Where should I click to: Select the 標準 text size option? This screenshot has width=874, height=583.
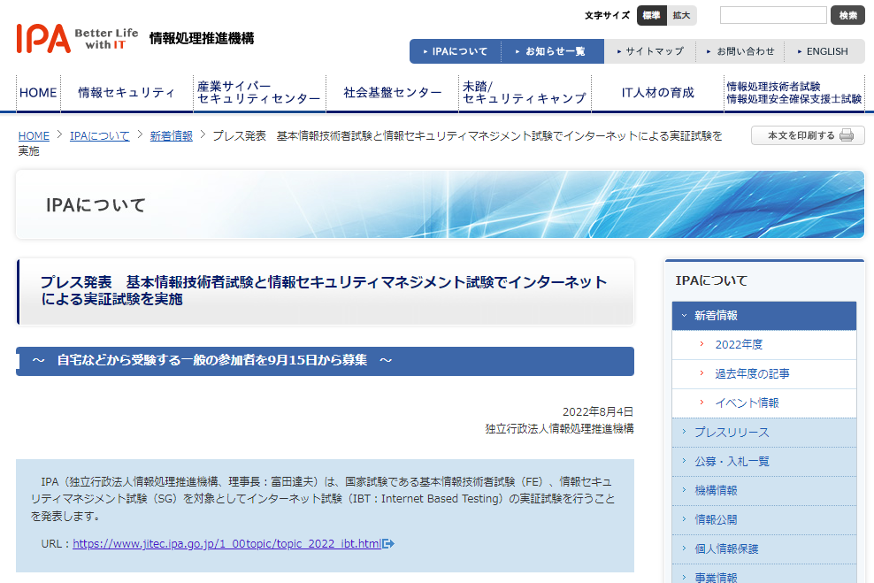[651, 15]
